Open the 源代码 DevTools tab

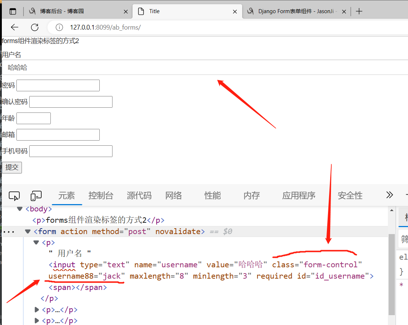click(139, 195)
